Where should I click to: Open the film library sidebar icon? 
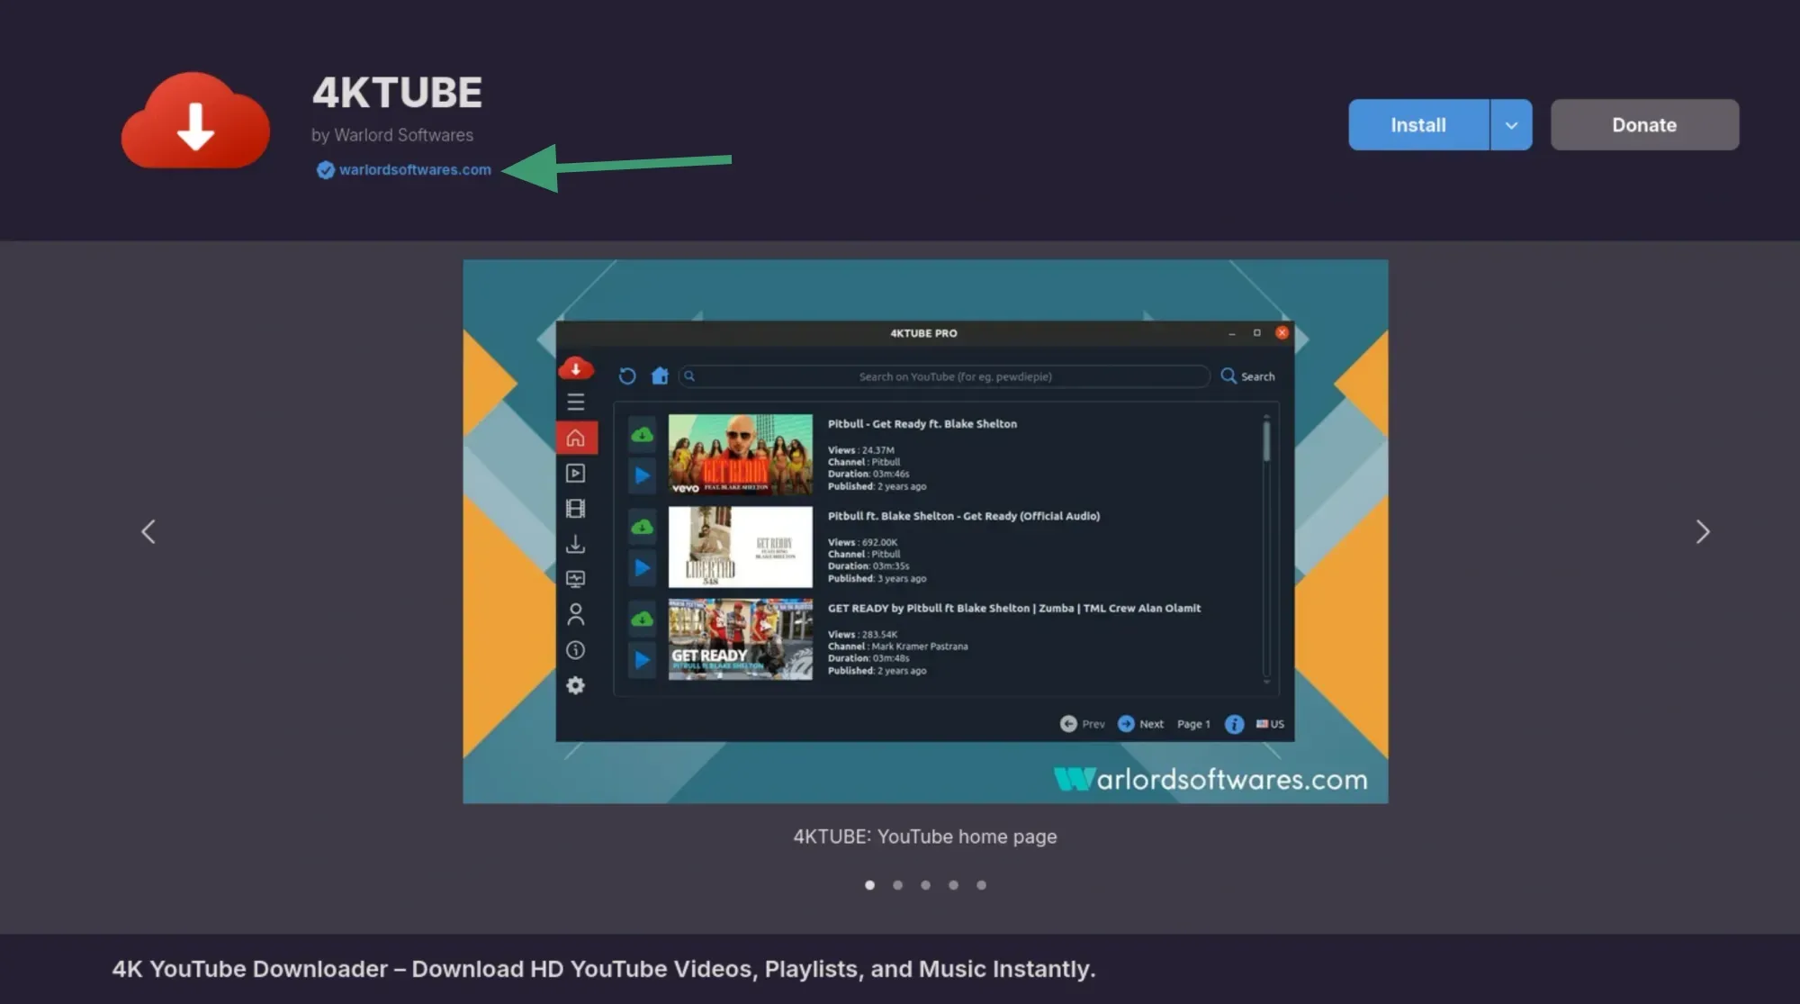tap(575, 508)
